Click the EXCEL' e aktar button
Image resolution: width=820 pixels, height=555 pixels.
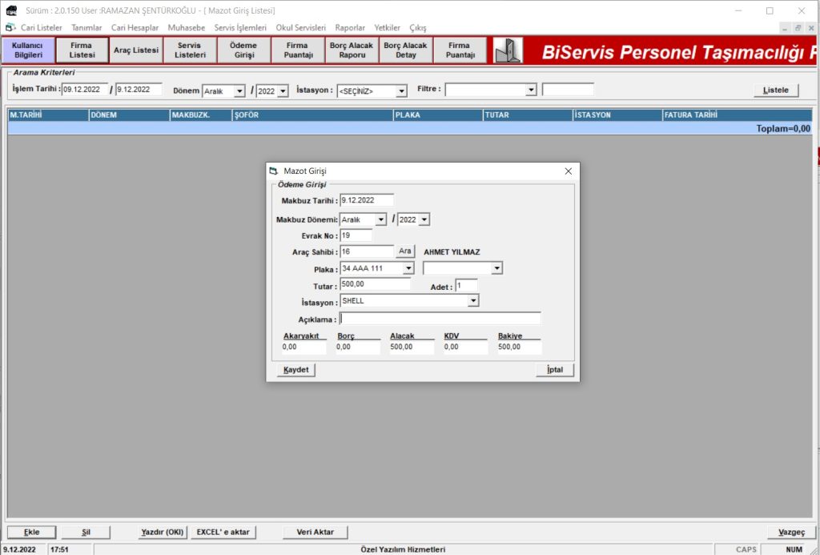[223, 532]
